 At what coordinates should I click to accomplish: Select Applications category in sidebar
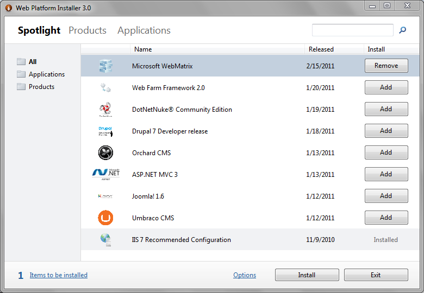(x=47, y=74)
